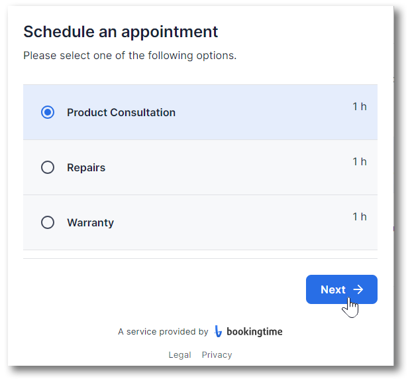Click the Schedule an appointment heading
Image resolution: width=410 pixels, height=383 pixels.
pos(121,33)
